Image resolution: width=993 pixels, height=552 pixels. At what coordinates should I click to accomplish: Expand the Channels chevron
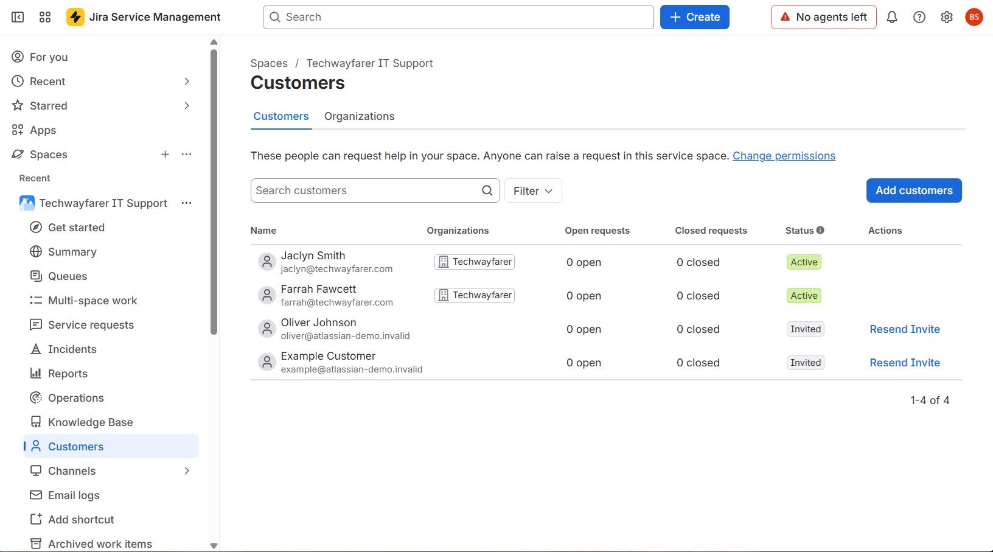coord(187,471)
